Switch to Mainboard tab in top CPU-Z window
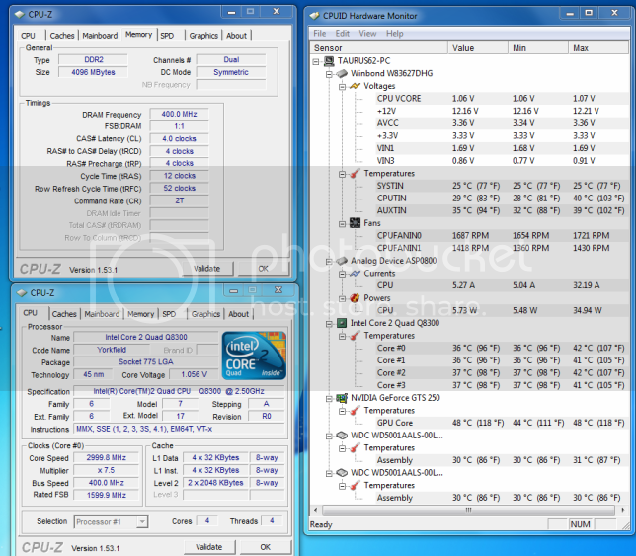The width and height of the screenshot is (636, 556). click(x=100, y=36)
